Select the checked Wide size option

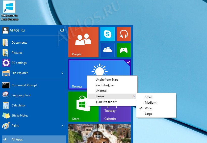[156, 108]
